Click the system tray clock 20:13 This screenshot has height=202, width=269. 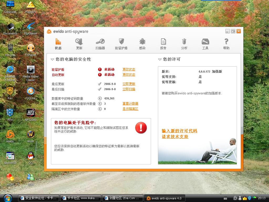coord(262,198)
